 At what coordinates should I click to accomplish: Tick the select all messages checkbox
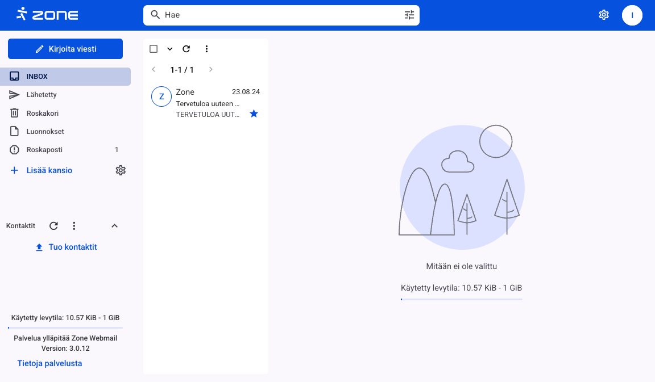point(154,49)
